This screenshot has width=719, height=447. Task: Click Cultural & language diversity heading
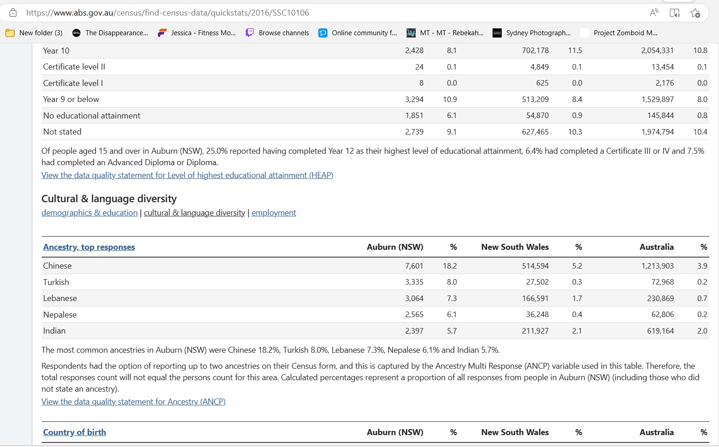pyautogui.click(x=109, y=199)
